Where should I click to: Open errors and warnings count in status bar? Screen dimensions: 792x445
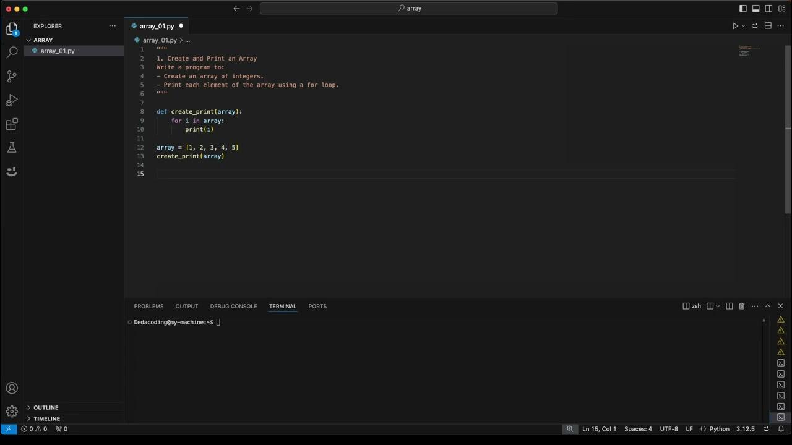(34, 429)
